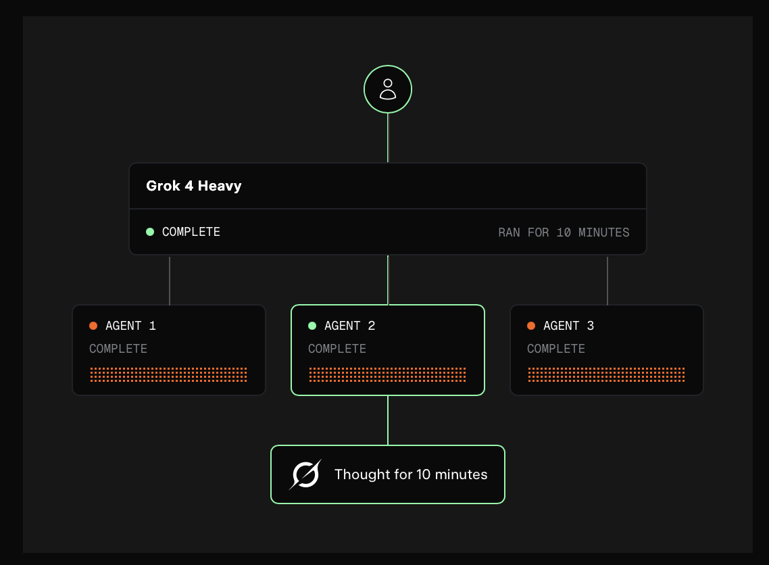769x565 pixels.
Task: Click the AGENT 2 label
Action: coord(349,326)
